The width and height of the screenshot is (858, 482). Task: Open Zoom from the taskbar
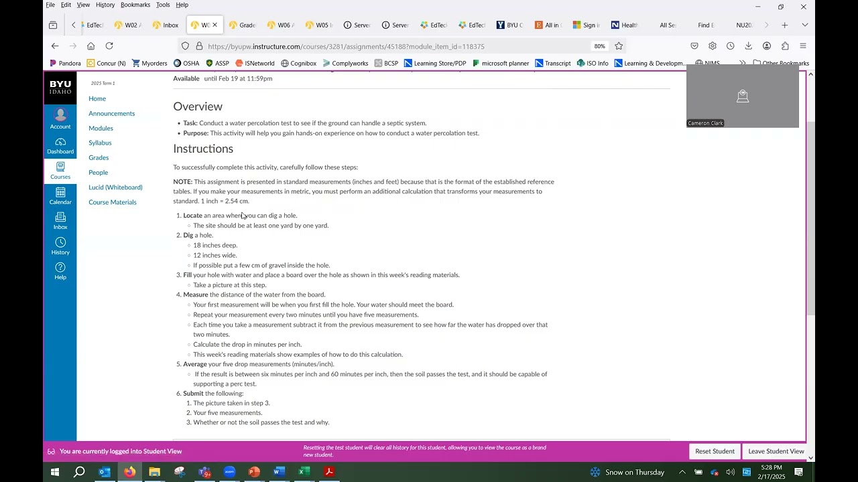point(229,472)
